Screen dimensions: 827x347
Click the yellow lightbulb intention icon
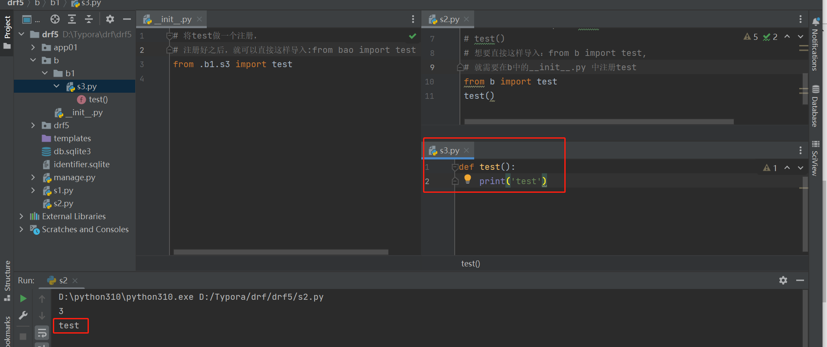click(x=468, y=178)
